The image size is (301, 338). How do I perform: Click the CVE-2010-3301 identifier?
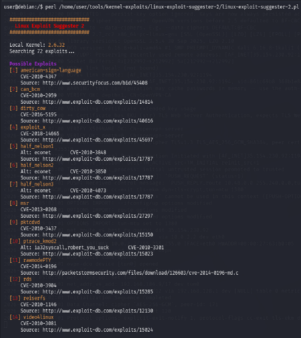(x=146, y=247)
